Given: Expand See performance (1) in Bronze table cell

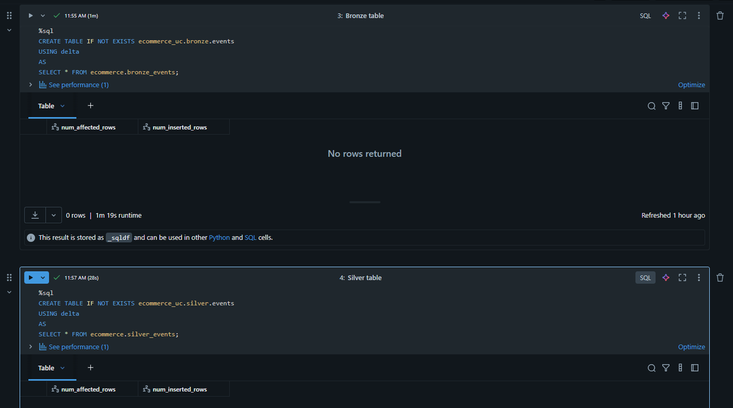Looking at the screenshot, I should click(x=31, y=85).
